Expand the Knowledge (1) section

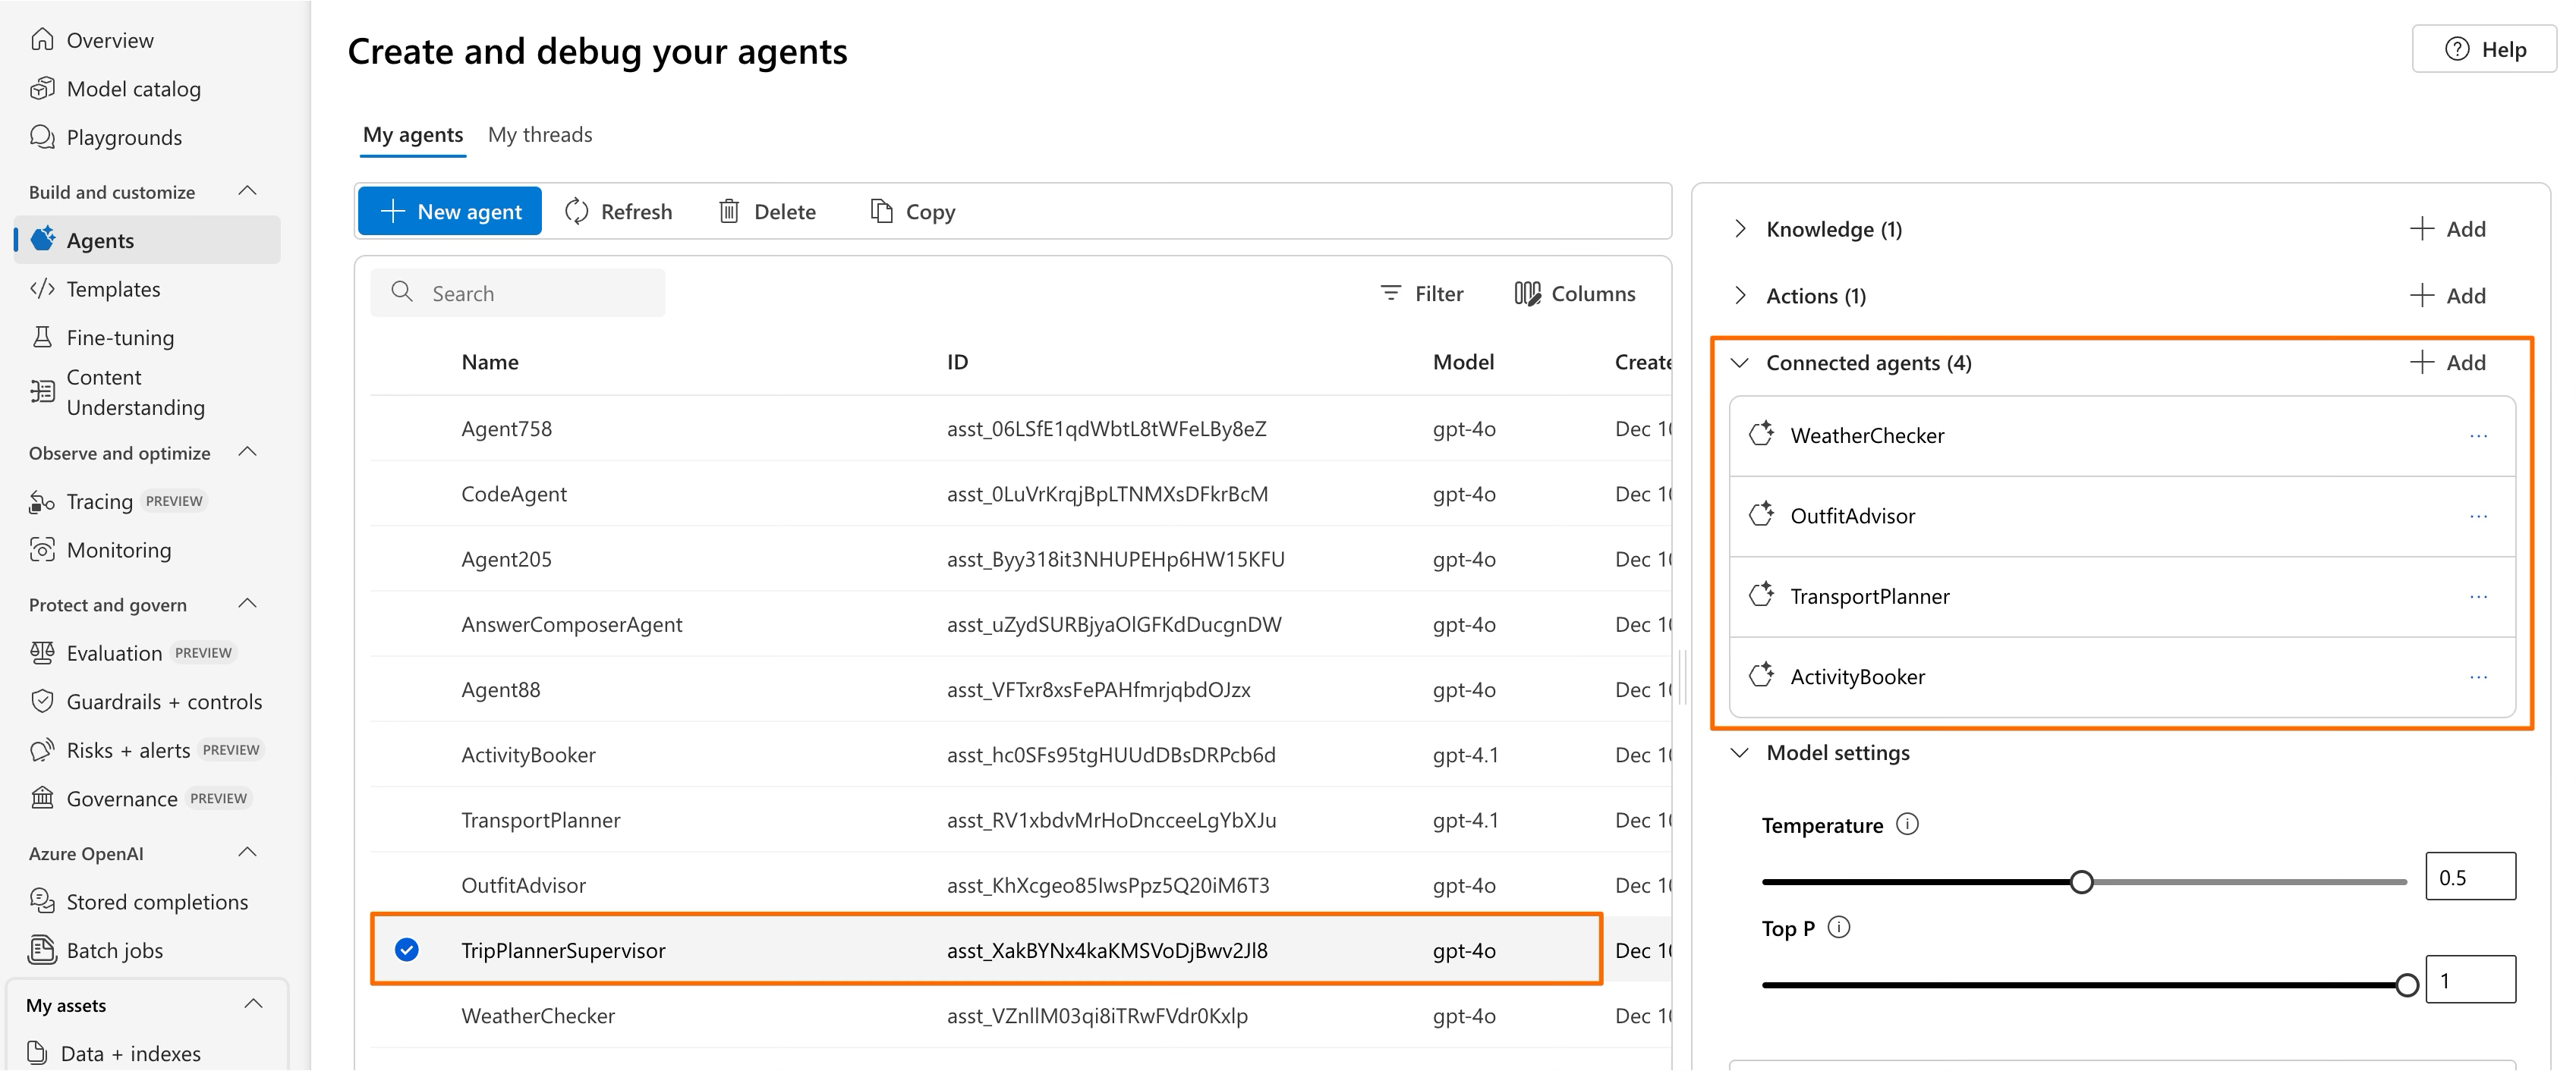pos(1740,229)
